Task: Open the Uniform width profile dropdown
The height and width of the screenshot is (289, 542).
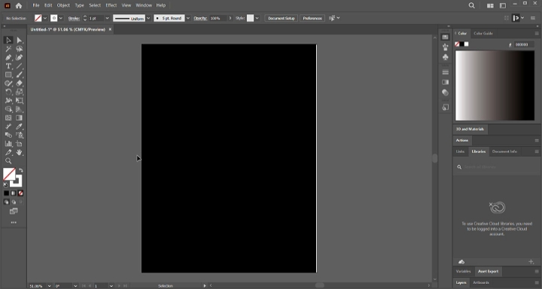Action: [x=148, y=18]
